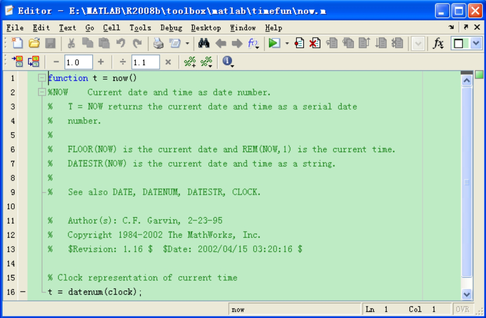Edit the 1.1 multiplier field

(x=146, y=62)
